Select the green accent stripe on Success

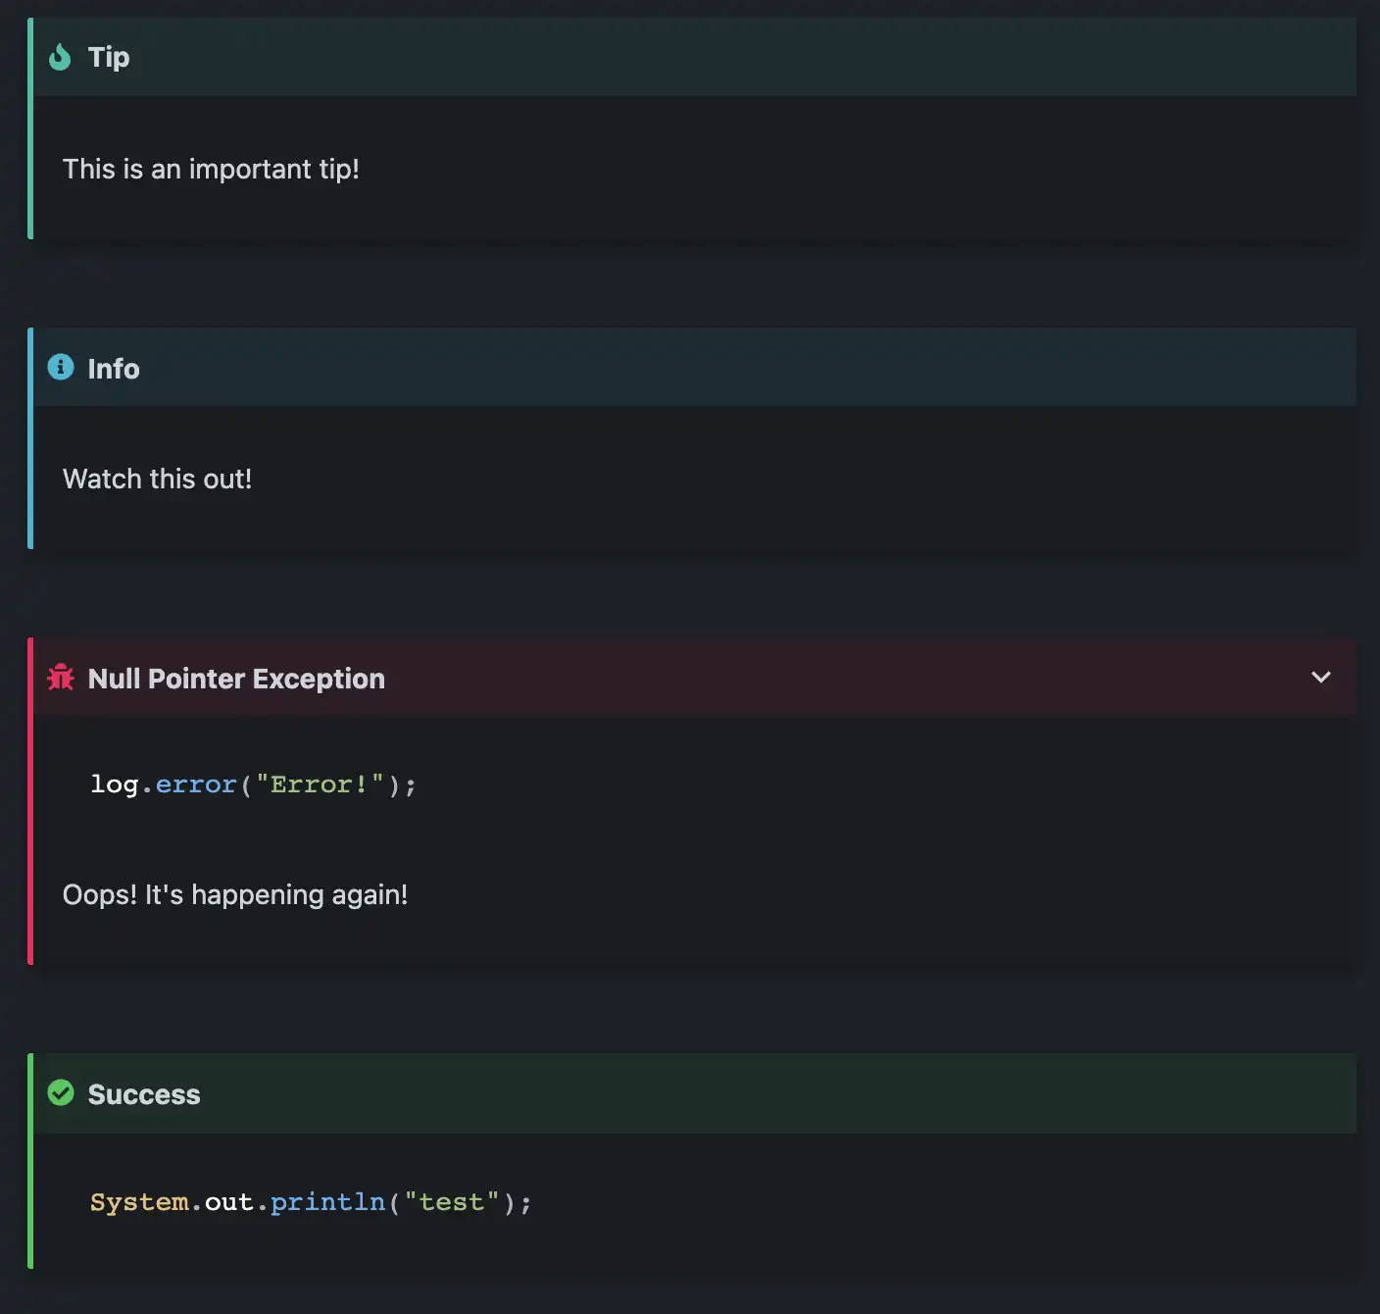(30, 1177)
